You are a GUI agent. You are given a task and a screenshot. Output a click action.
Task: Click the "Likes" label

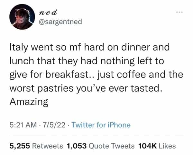[x=167, y=146]
